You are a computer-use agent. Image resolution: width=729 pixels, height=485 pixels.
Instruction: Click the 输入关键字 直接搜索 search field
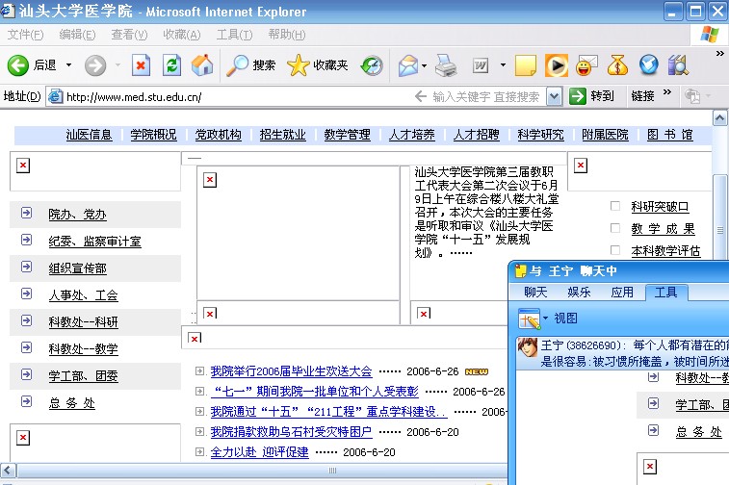coord(486,96)
